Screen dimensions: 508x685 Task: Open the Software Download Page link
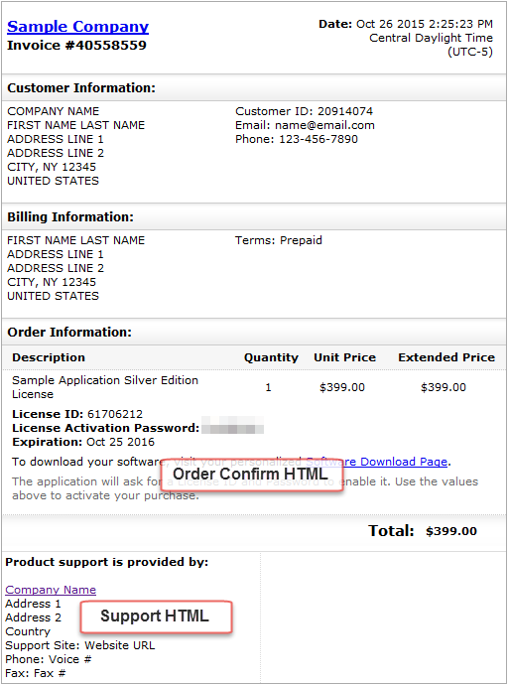pyautogui.click(x=378, y=462)
